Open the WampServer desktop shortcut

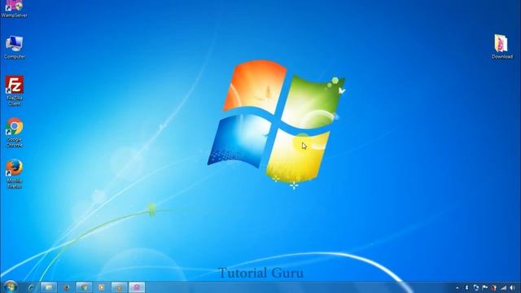[14, 9]
